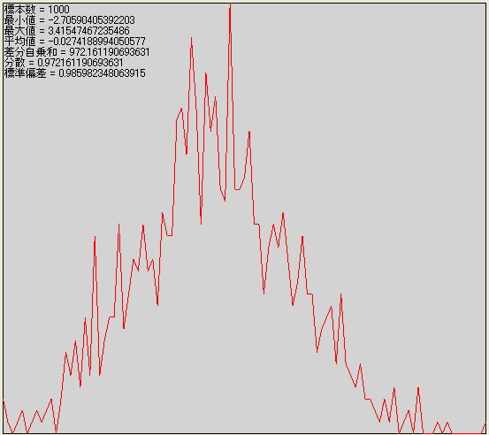Viewport: 489px width, 435px height.
Task: Select the standard deviation value 0.985982348063915
Action: tap(102, 73)
